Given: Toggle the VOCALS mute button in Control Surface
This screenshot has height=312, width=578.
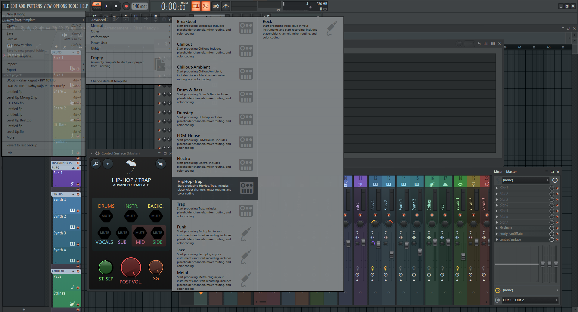Looking at the screenshot, I should (x=104, y=233).
